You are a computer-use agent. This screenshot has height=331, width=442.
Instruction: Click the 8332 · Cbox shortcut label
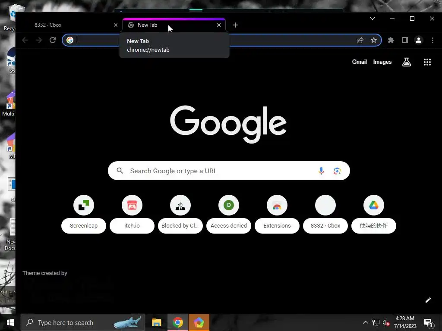325,226
